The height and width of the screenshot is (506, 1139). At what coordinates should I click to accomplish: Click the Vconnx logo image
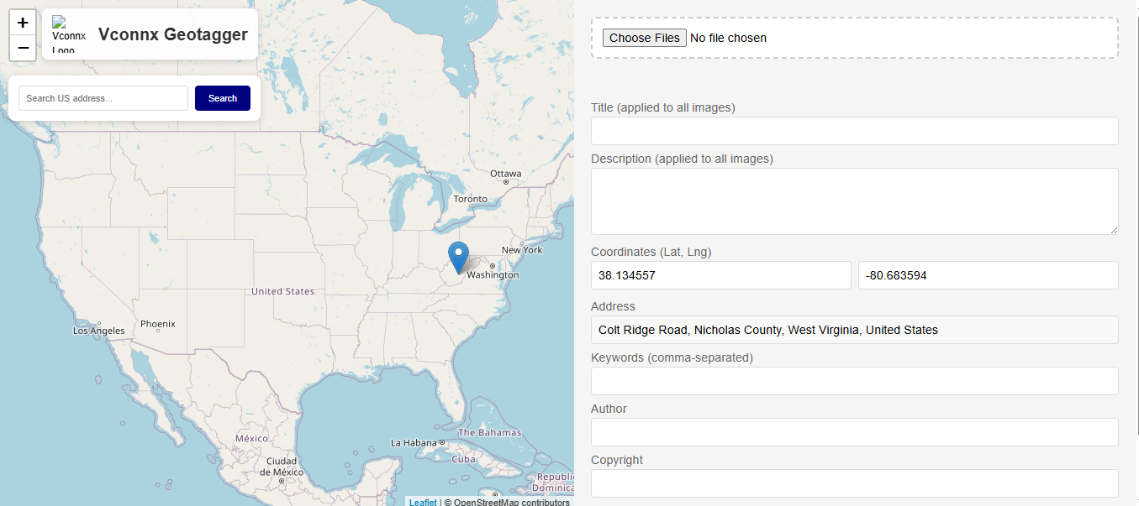click(69, 34)
